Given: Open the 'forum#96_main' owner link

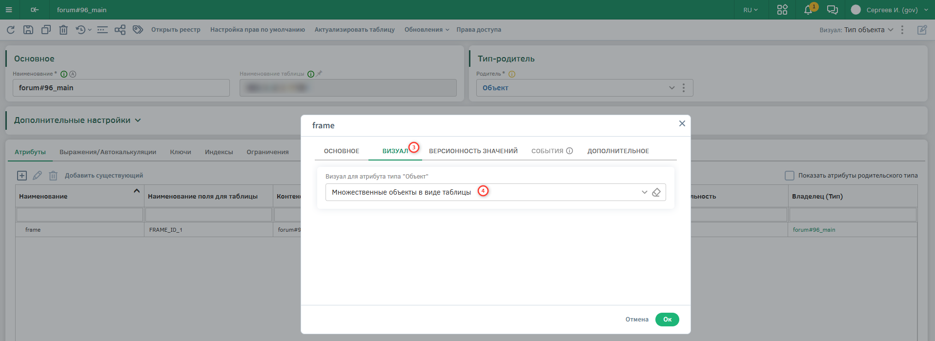Looking at the screenshot, I should coord(813,230).
